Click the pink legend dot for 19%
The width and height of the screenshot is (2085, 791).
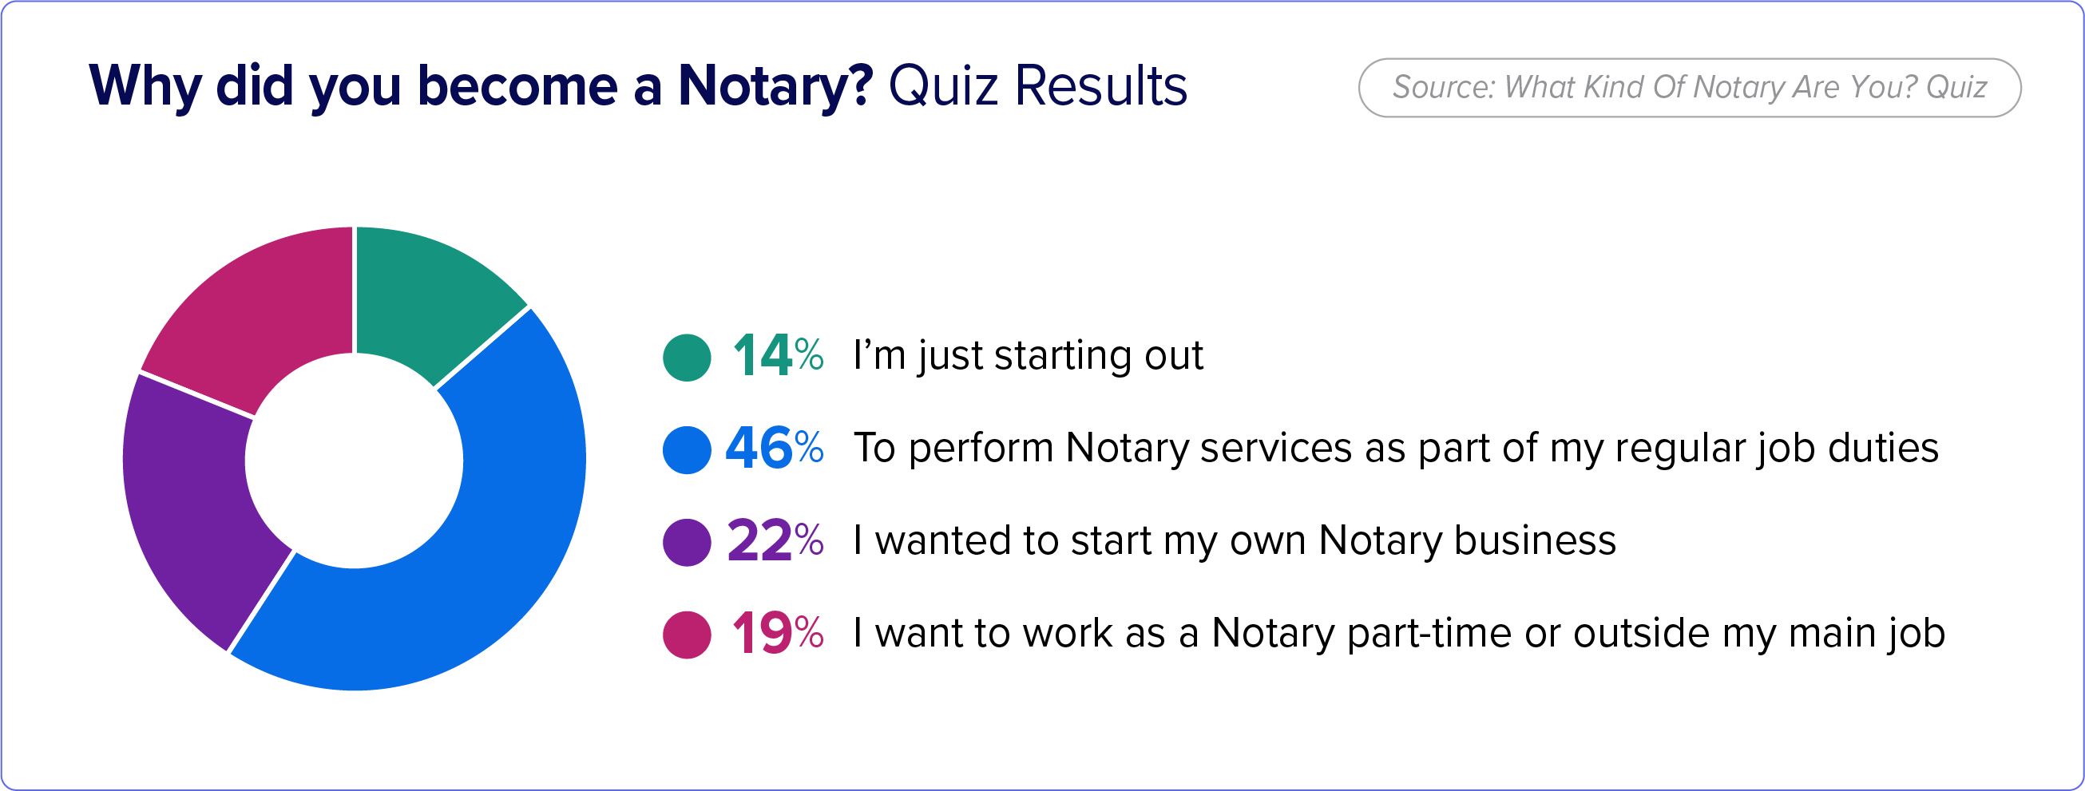coord(687,635)
